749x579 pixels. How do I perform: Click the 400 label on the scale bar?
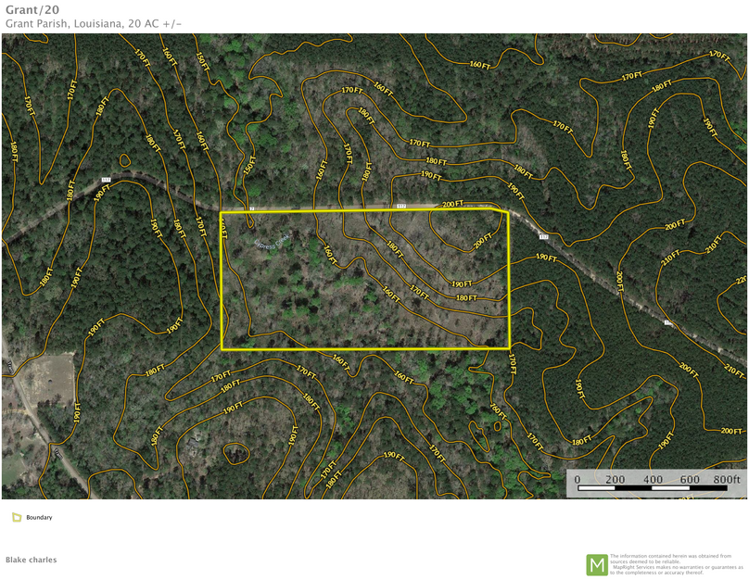click(x=652, y=480)
